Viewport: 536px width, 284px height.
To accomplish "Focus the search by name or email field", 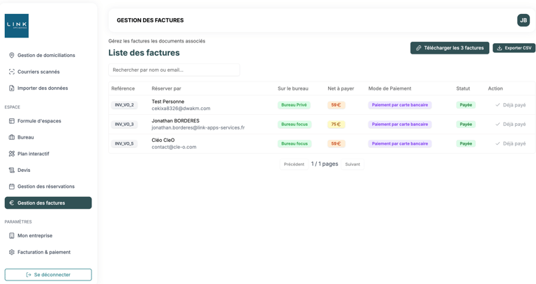I will [x=174, y=70].
